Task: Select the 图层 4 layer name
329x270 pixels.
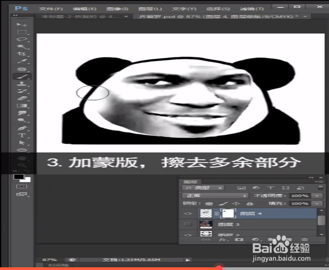Action: pyautogui.click(x=251, y=214)
